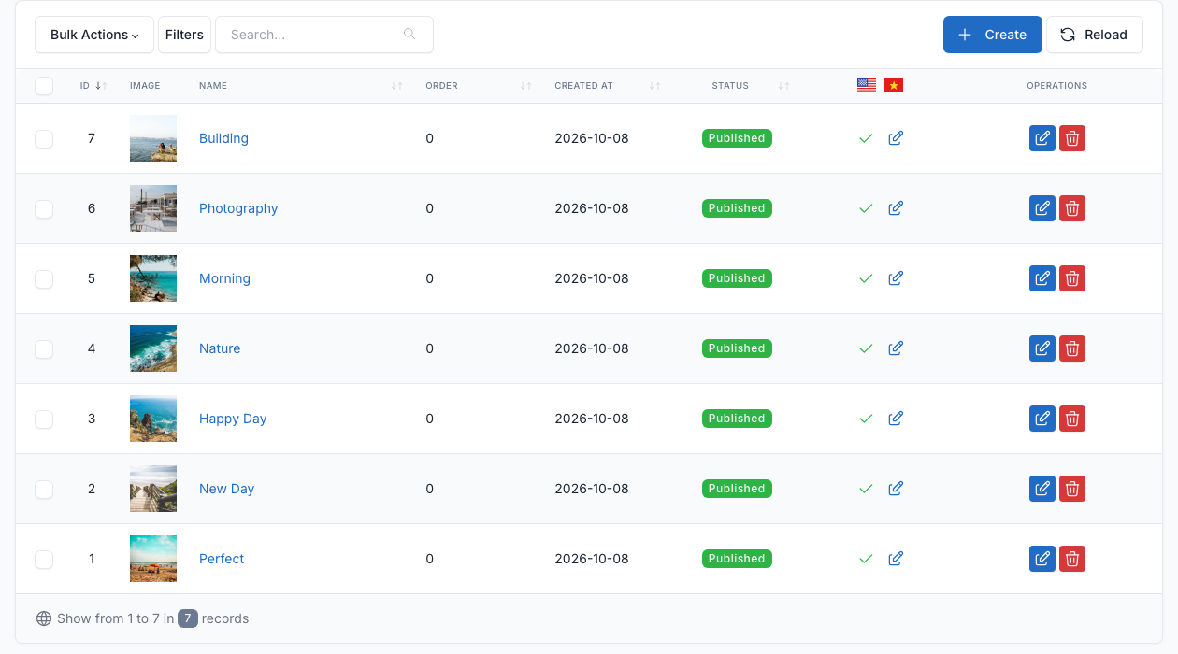1178x654 pixels.
Task: Delete the Perfect gallery row
Action: click(1072, 559)
